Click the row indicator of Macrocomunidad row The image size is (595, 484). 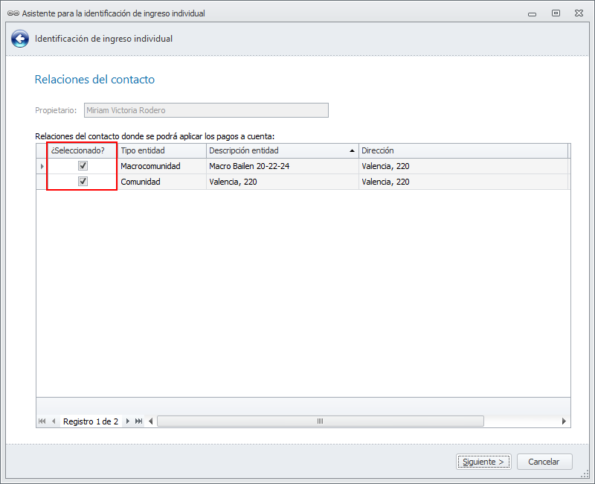pyautogui.click(x=42, y=166)
